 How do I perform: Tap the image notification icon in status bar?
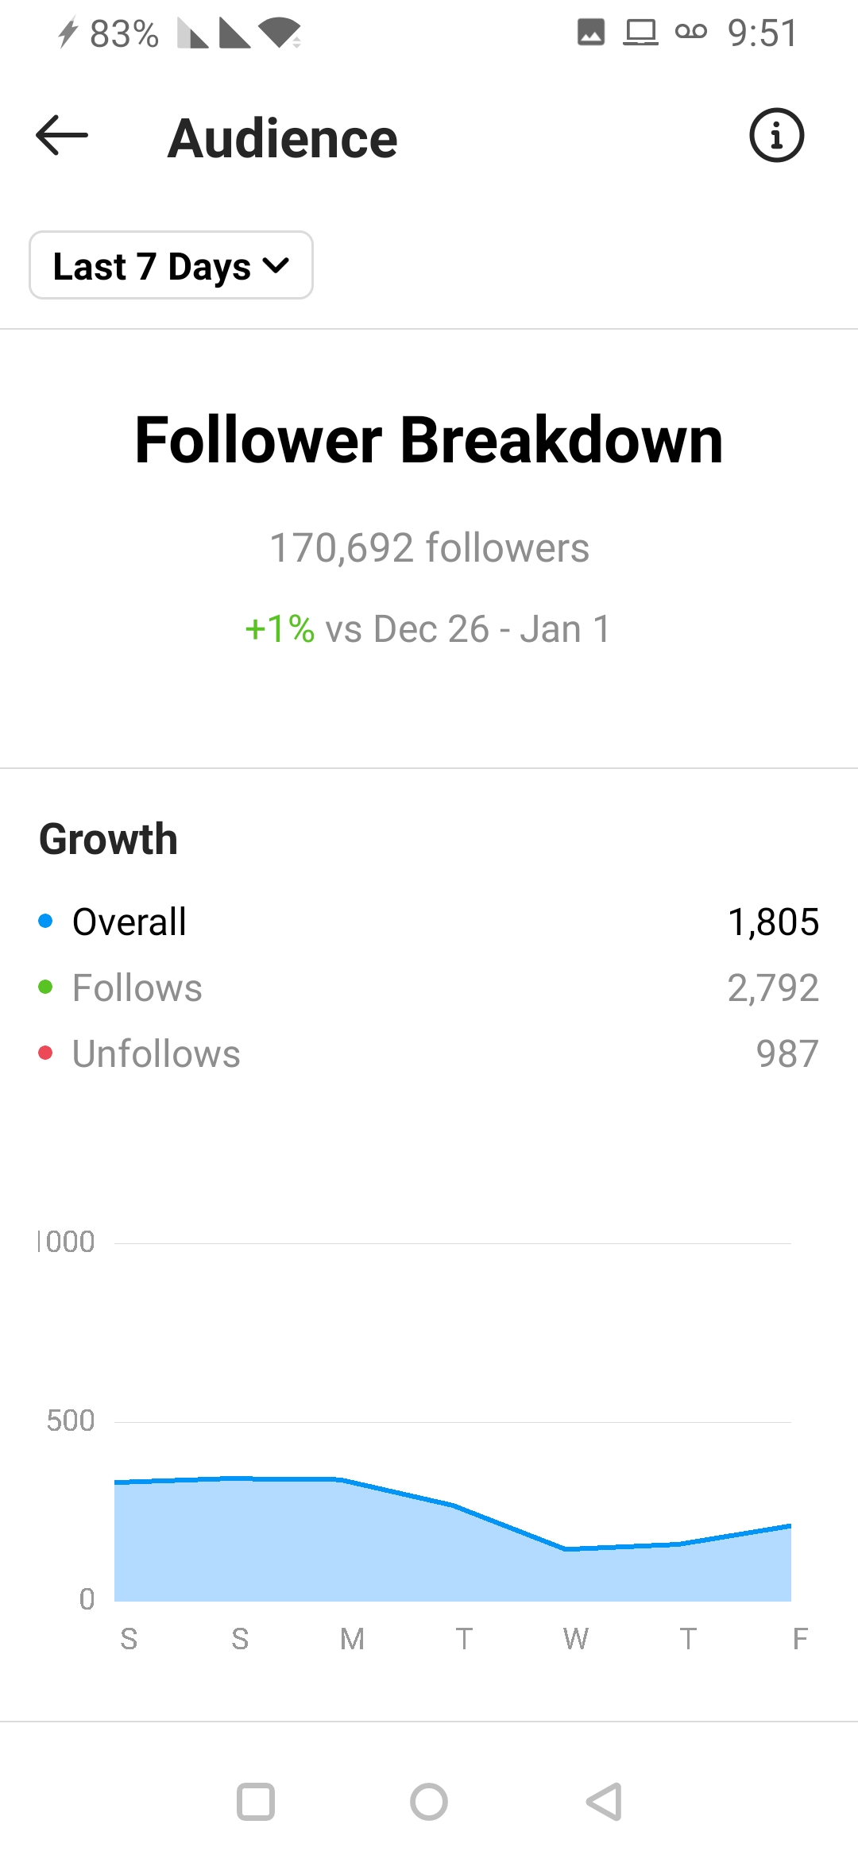[x=590, y=33]
